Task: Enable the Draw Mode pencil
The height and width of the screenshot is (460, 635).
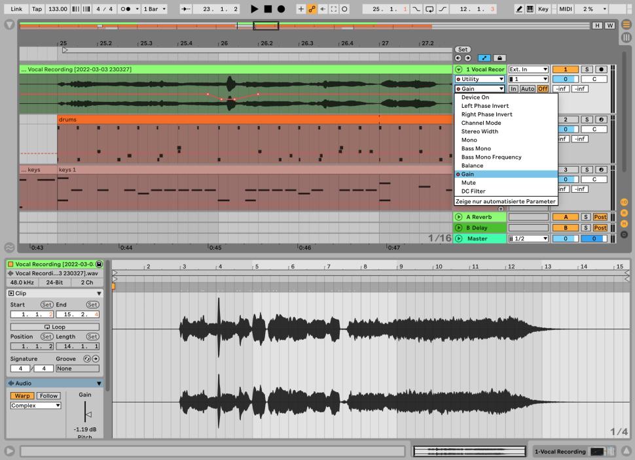Action: 519,9
